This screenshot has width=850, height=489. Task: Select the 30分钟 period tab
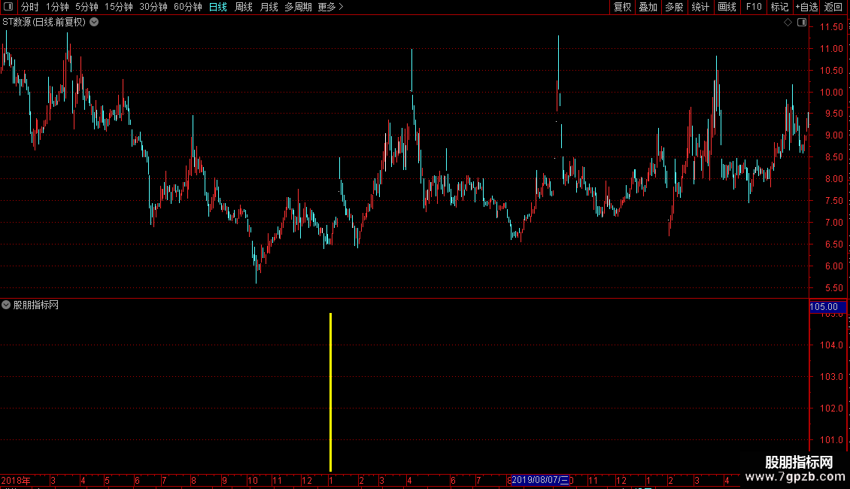[x=153, y=7]
